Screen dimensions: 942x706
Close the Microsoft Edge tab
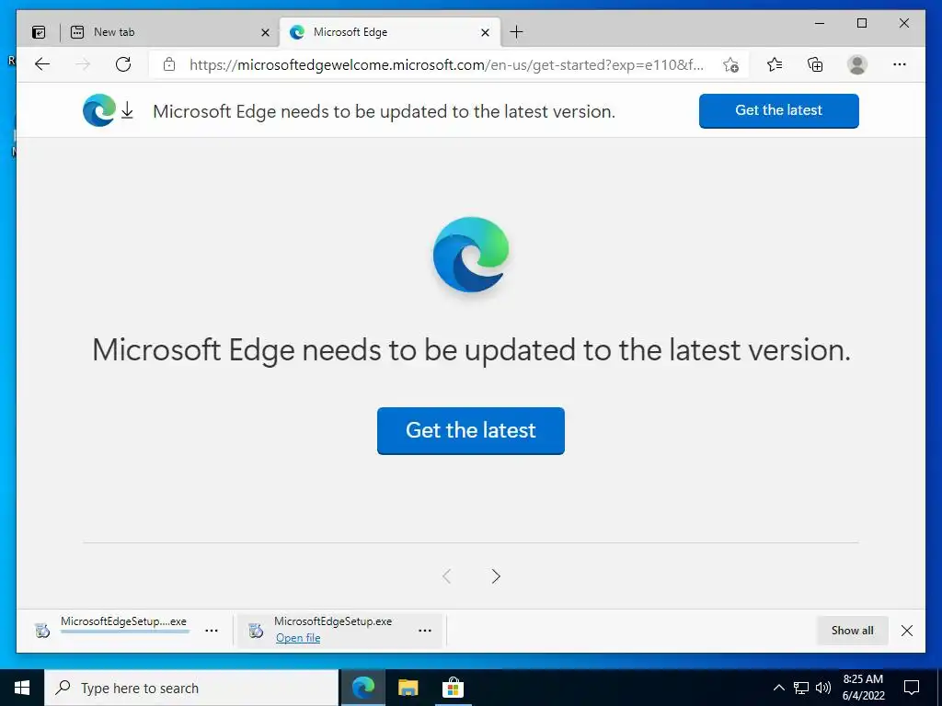point(486,32)
